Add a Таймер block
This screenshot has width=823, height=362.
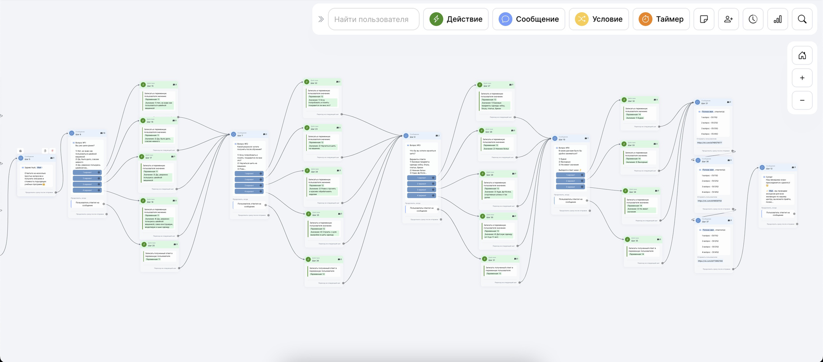(x=661, y=19)
